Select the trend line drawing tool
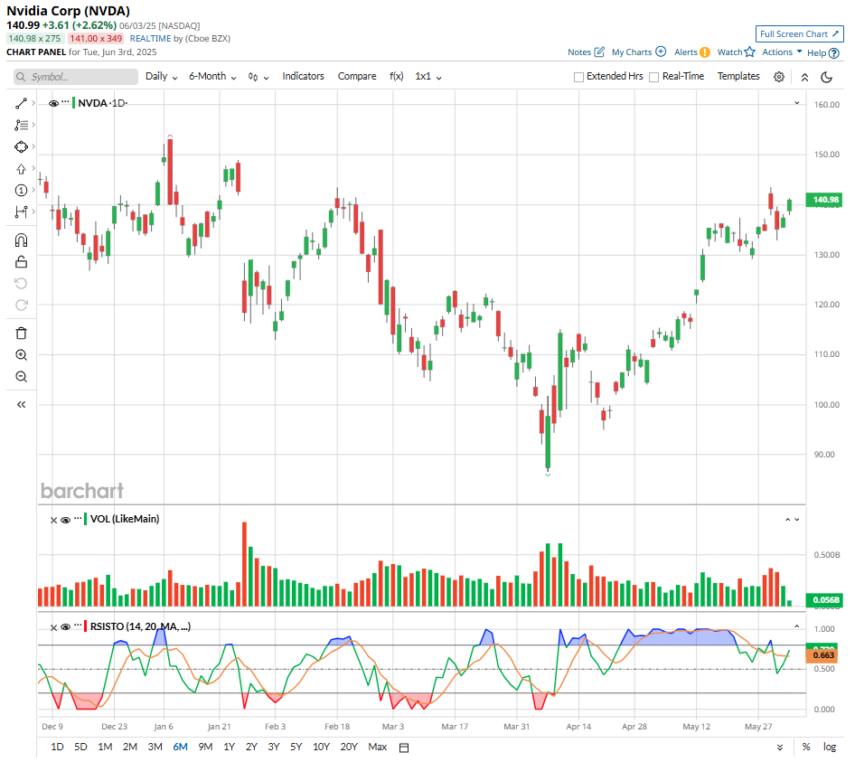This screenshot has width=855, height=762. [x=22, y=103]
